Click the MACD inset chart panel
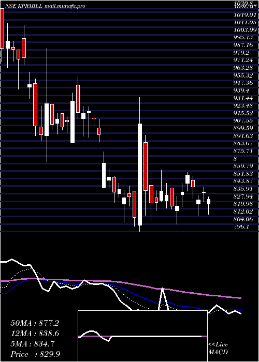 [142, 336]
